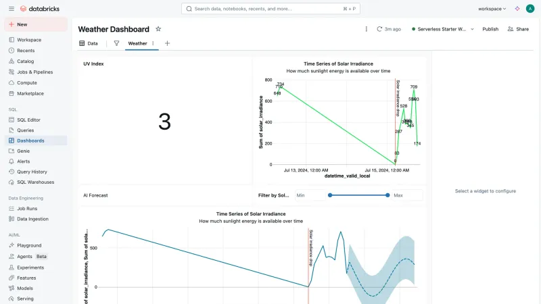Open Job Runs icon
Viewport: 541px width, 304px height.
(x=11, y=209)
